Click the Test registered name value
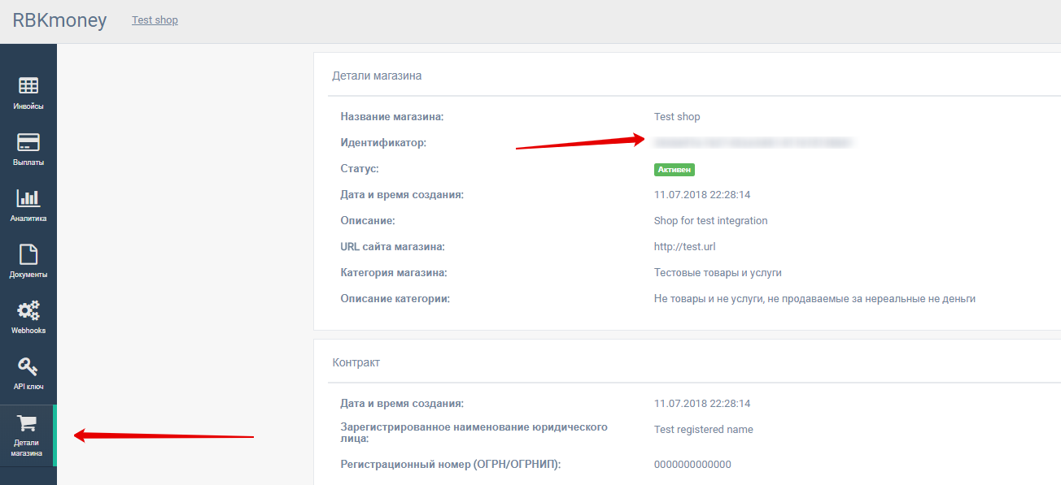 tap(703, 430)
